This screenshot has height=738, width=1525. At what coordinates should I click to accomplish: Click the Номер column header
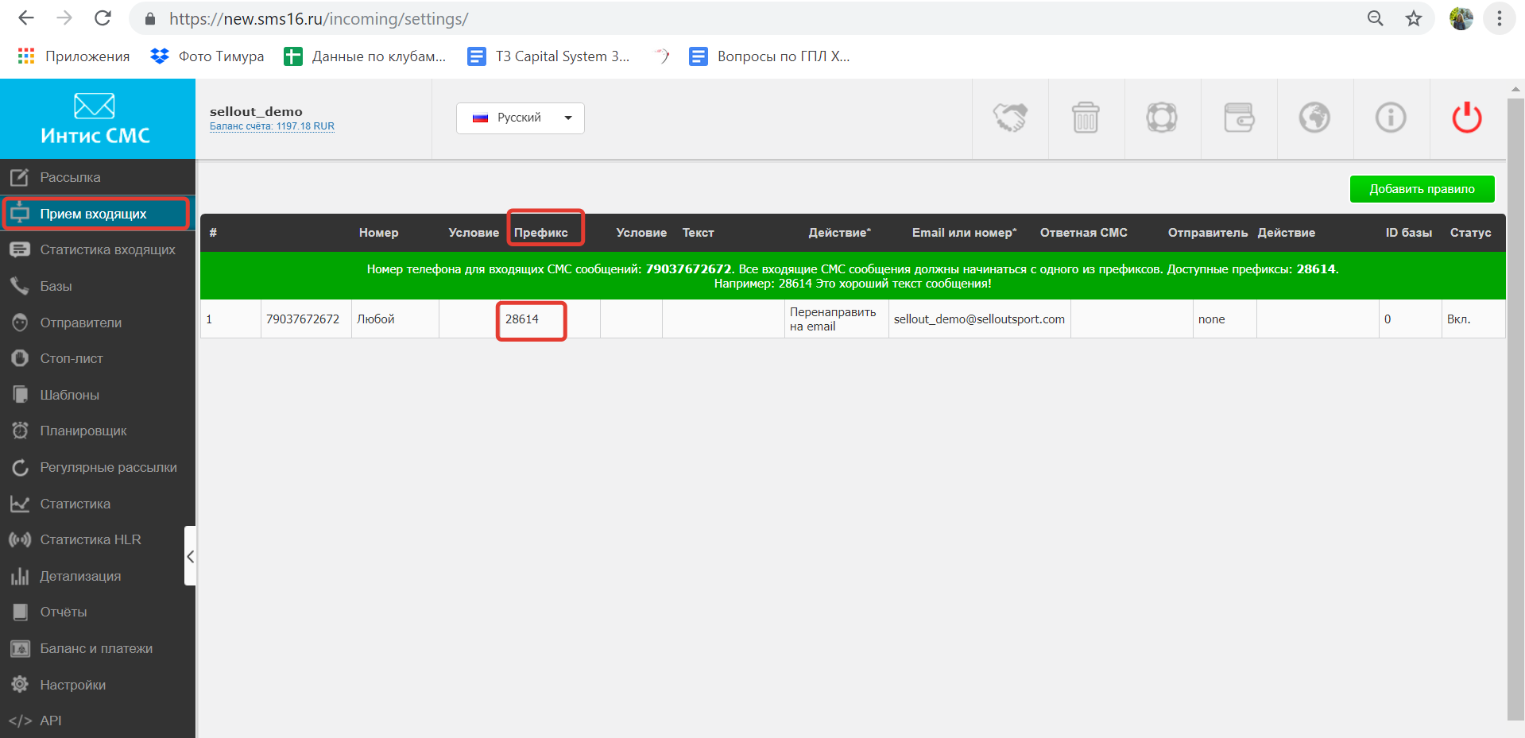click(378, 233)
